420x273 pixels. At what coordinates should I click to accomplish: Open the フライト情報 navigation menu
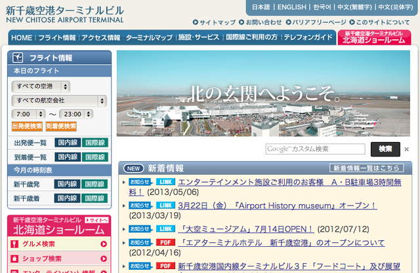tap(57, 38)
